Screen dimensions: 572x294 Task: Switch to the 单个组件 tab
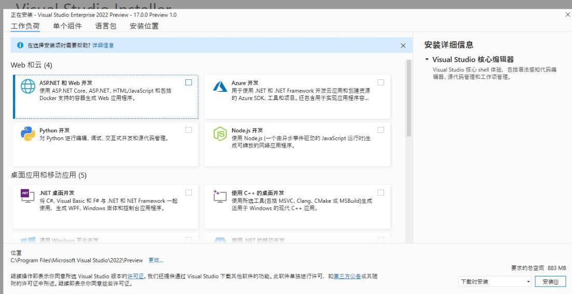click(x=67, y=26)
